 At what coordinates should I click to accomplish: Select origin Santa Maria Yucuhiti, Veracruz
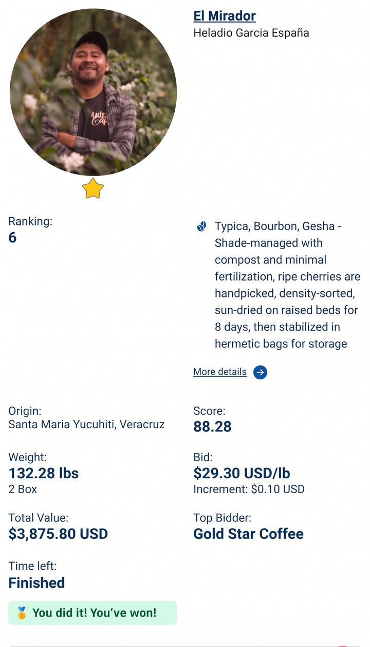point(86,425)
